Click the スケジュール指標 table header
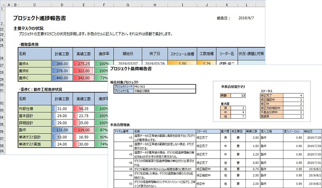 [x=182, y=54]
